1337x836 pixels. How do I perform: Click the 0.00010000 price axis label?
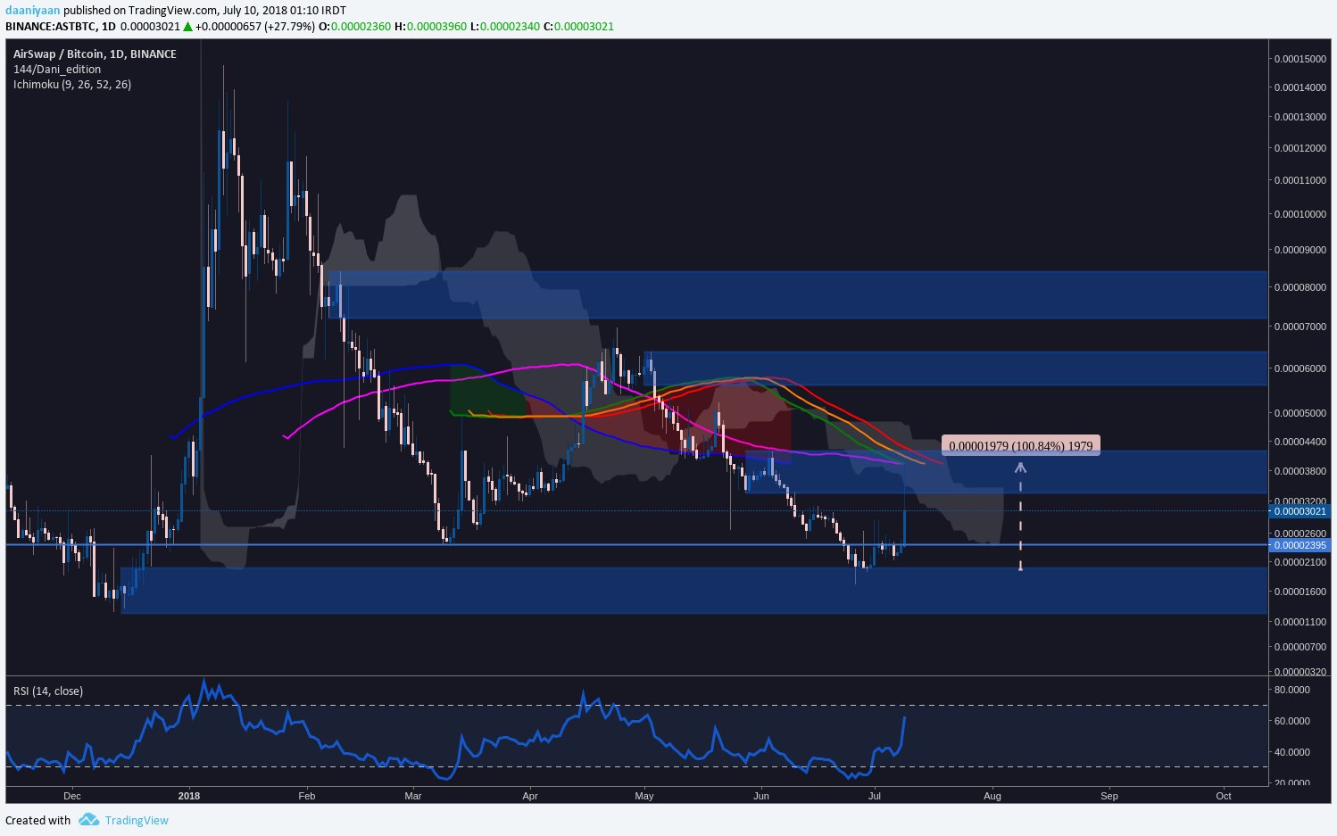click(x=1300, y=214)
